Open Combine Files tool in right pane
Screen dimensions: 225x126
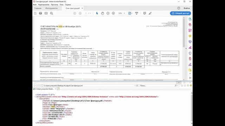[x=190, y=42]
